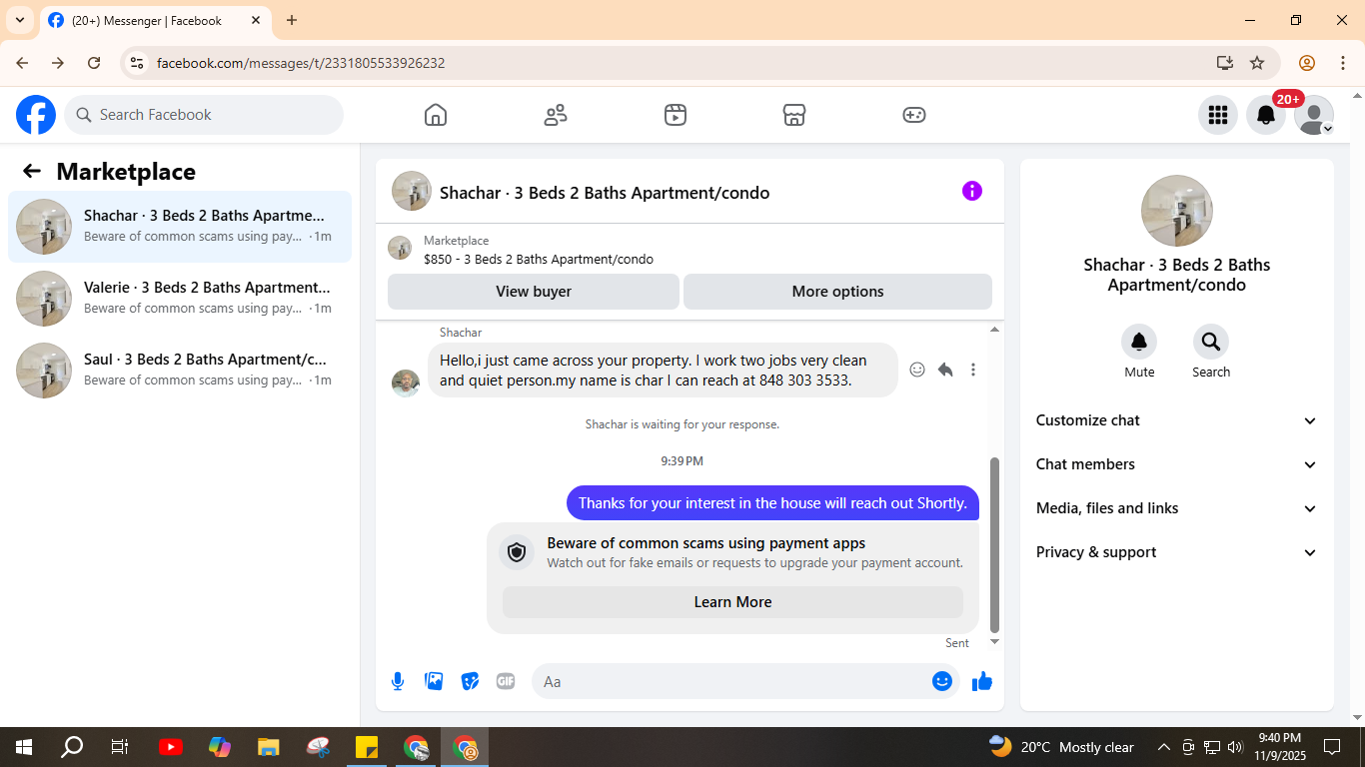Click the blue sent message bubble
Image resolution: width=1365 pixels, height=767 pixels.
pyautogui.click(x=772, y=503)
